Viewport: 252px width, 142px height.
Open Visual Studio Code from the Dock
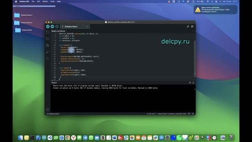point(50,138)
